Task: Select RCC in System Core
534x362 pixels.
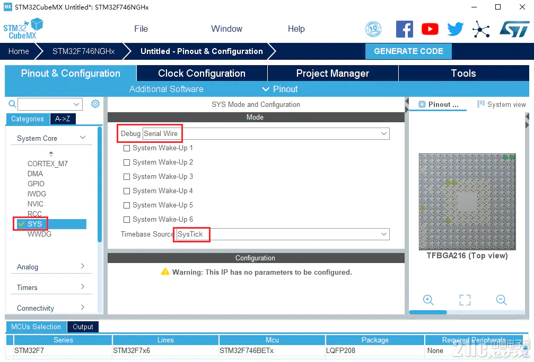Action: click(x=34, y=213)
